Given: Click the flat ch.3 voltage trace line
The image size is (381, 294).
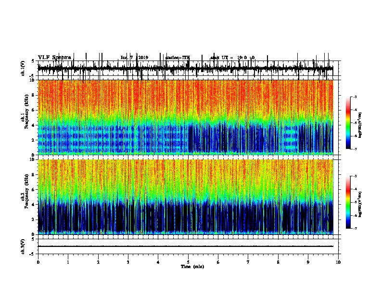Looking at the screenshot, I should click(x=185, y=246).
